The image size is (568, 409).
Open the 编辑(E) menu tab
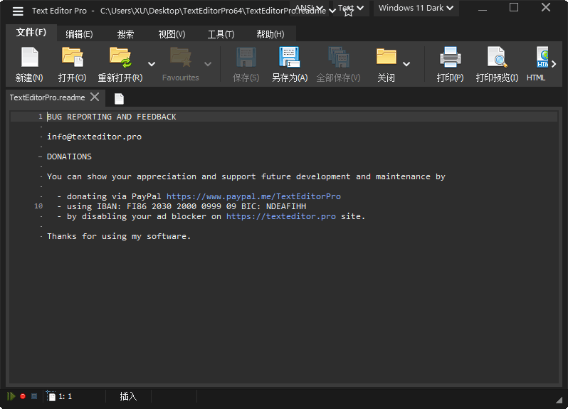pyautogui.click(x=79, y=34)
